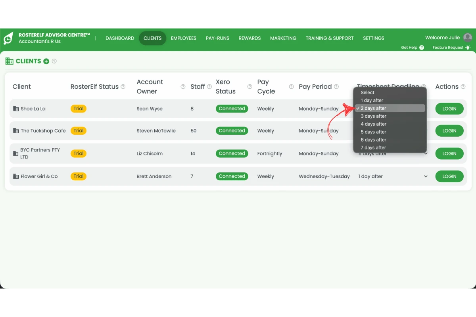Go to the Employees section
476x317 pixels.
tap(184, 38)
